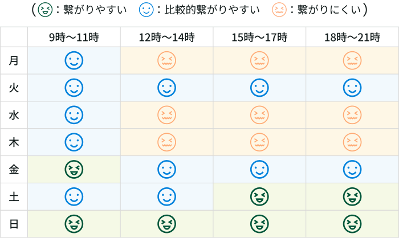The height and width of the screenshot is (238, 399).
Task: Click Thursday 12時～14時 orange face icon
Action: pyautogui.click(x=166, y=142)
